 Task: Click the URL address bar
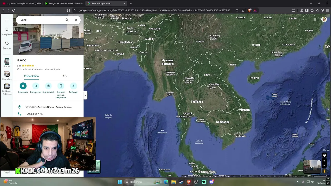pos(155,10)
